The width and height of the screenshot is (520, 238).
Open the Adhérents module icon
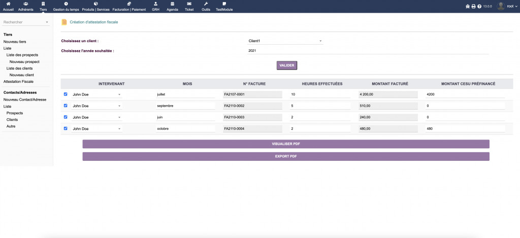point(25,4)
